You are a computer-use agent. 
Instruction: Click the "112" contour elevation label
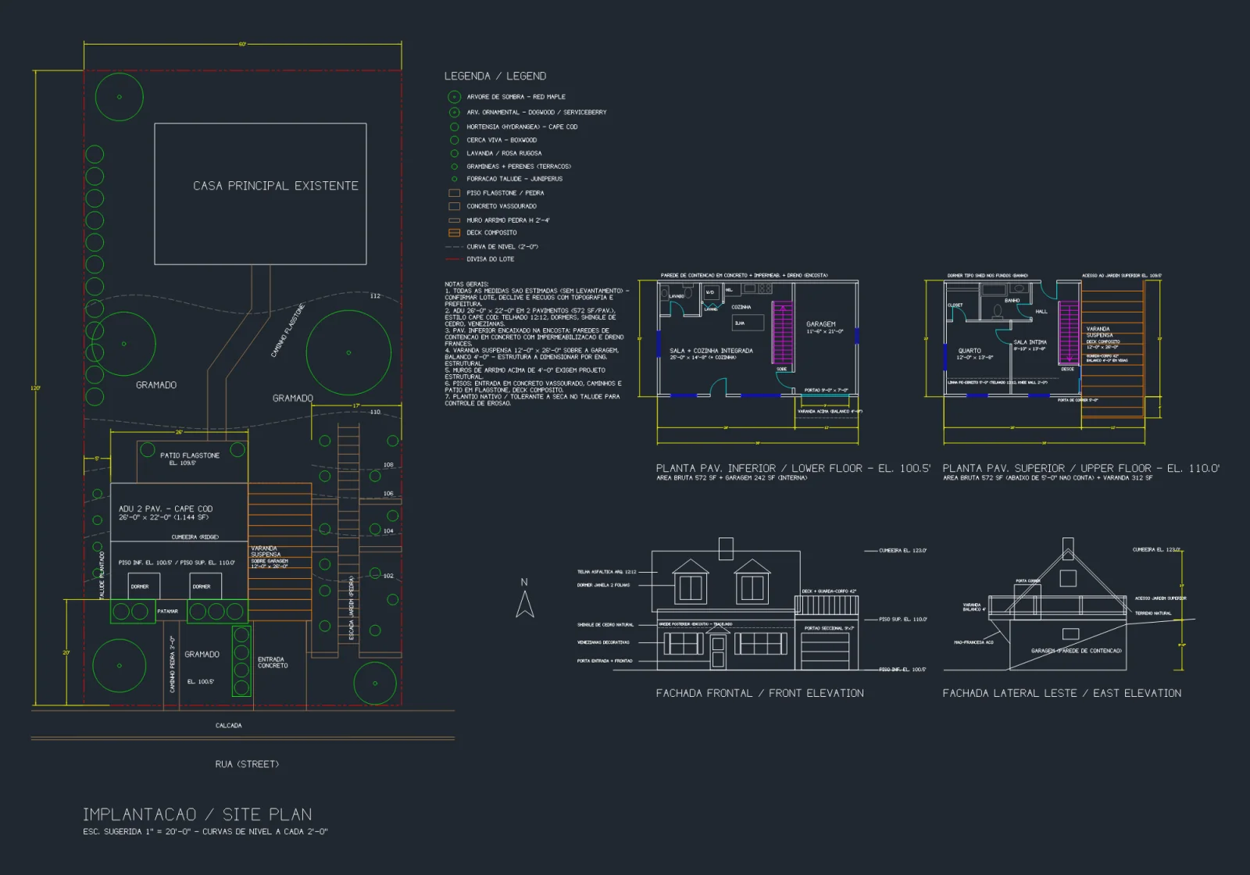click(375, 296)
